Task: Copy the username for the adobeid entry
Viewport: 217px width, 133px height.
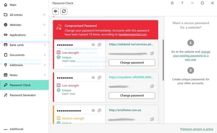Action: [x=152, y=53]
